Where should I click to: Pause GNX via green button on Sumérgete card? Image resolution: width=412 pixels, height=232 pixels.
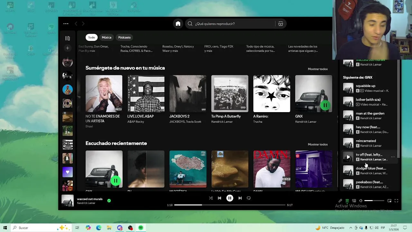point(325,105)
